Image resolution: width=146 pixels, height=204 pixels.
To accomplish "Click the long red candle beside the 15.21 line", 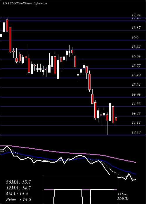I will pos(89,82).
